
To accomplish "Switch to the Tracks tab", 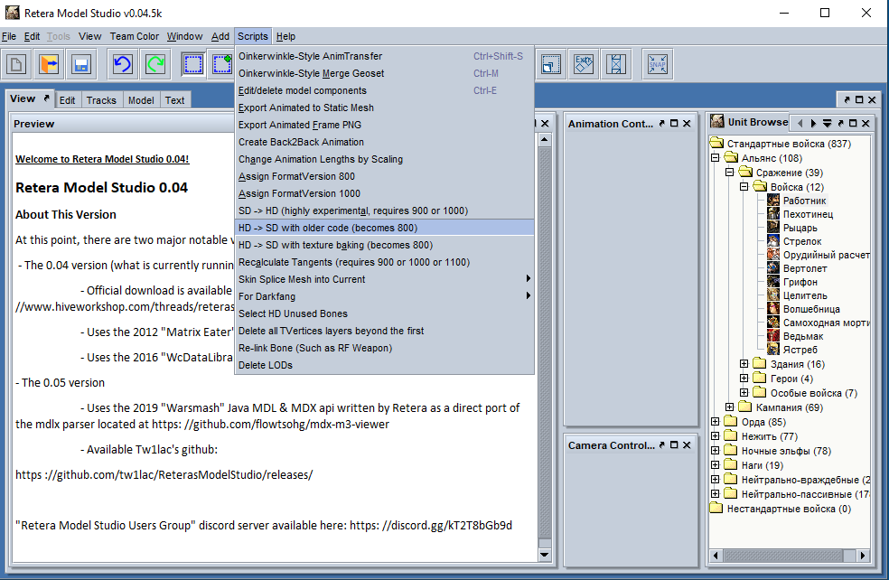I will point(101,100).
